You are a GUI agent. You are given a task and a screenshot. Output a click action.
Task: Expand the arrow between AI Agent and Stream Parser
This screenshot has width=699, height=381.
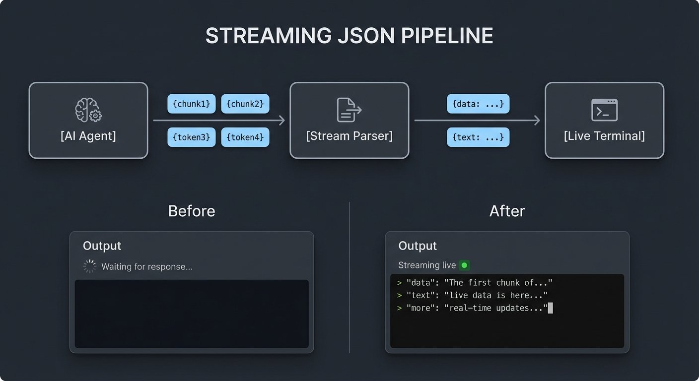pyautogui.click(x=218, y=120)
